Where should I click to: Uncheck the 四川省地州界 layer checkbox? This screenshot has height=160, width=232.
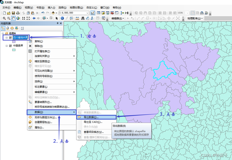tap(10, 38)
